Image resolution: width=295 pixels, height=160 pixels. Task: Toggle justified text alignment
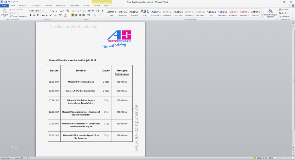pyautogui.click(x=84, y=15)
